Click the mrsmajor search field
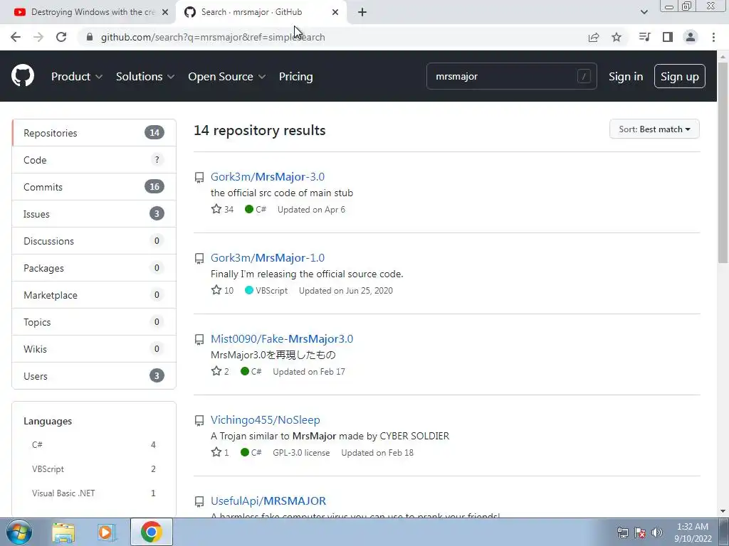Screen dimensions: 729x546 coord(511,76)
